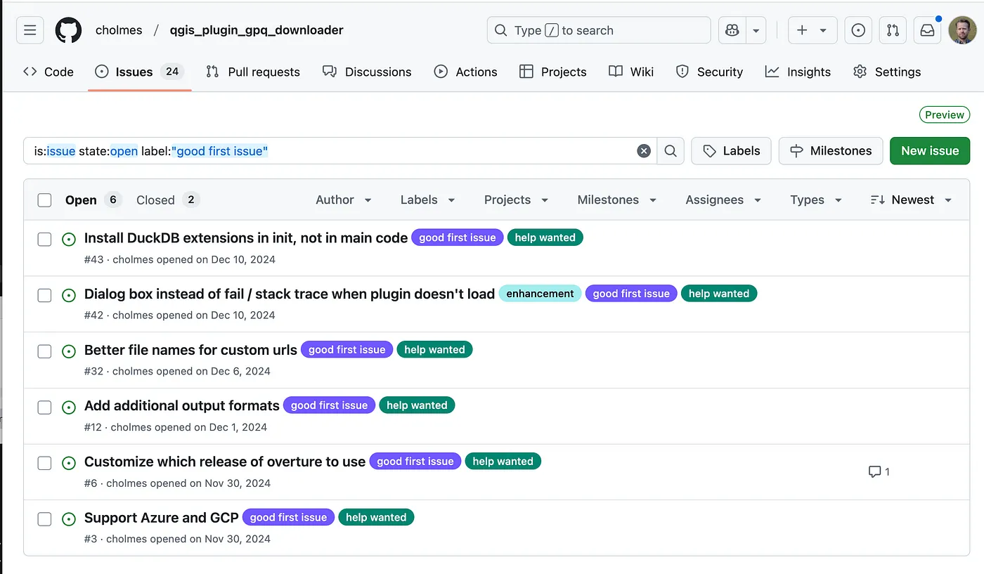Open the Copilot icon button
Viewport: 984px width, 574px height.
pyautogui.click(x=732, y=30)
